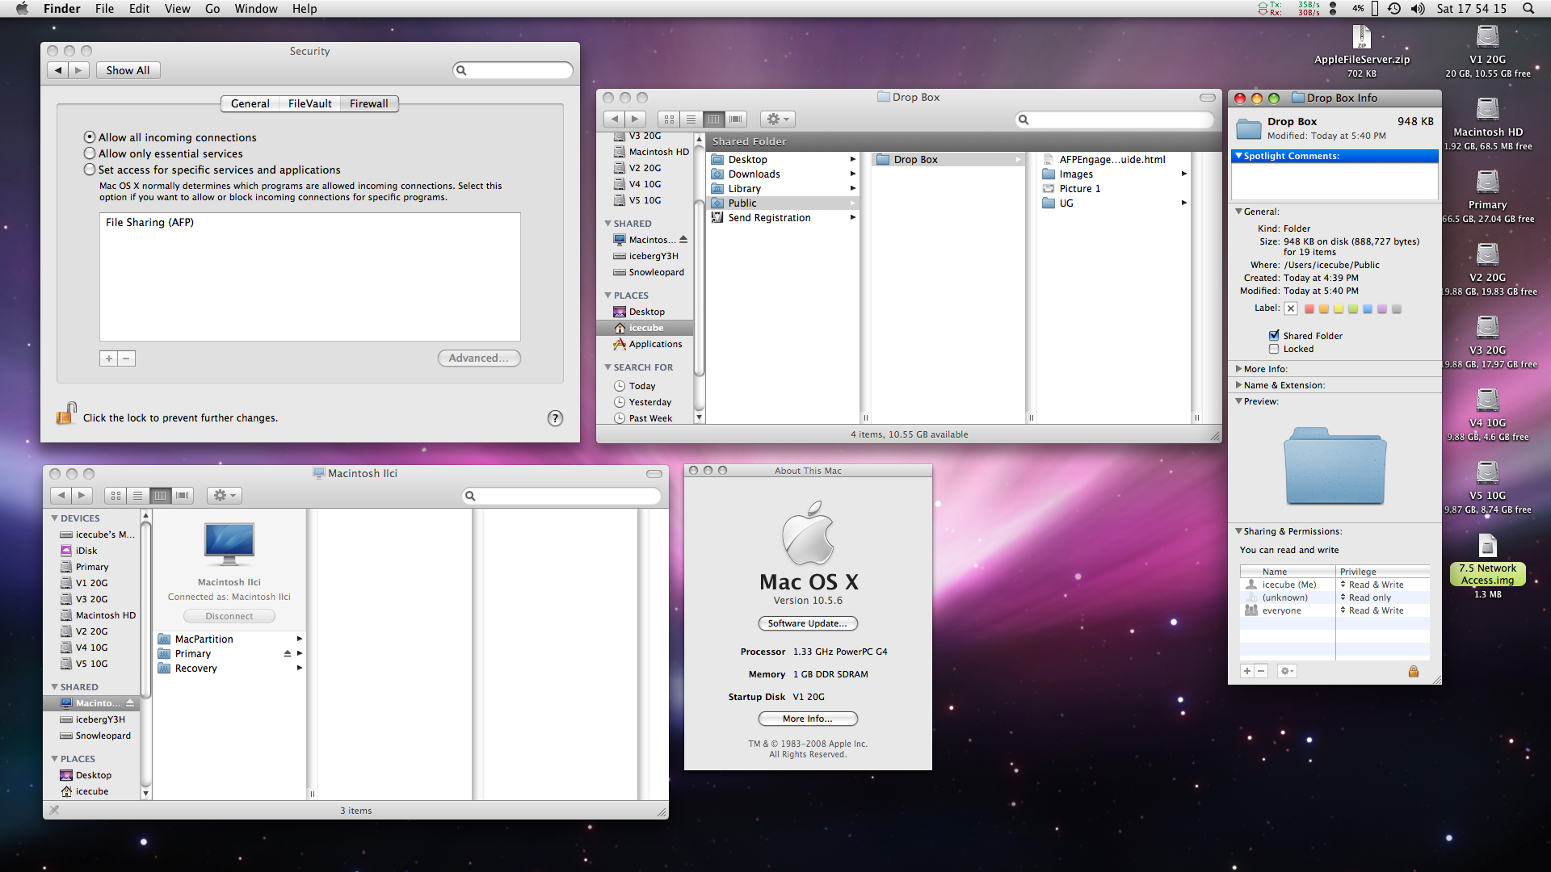Screen dimensions: 1551x872
Task: Collapse Spotlight Comments section
Action: click(x=1238, y=156)
